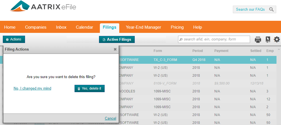Open the Calendar tab

pos(84,27)
